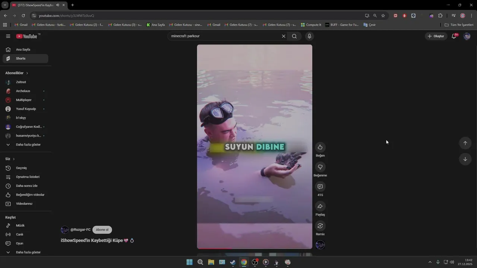Open Oyun under Keşfet

click(25, 243)
